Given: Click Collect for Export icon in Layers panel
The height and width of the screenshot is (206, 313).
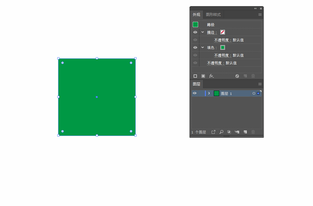Looking at the screenshot, I should (213, 132).
